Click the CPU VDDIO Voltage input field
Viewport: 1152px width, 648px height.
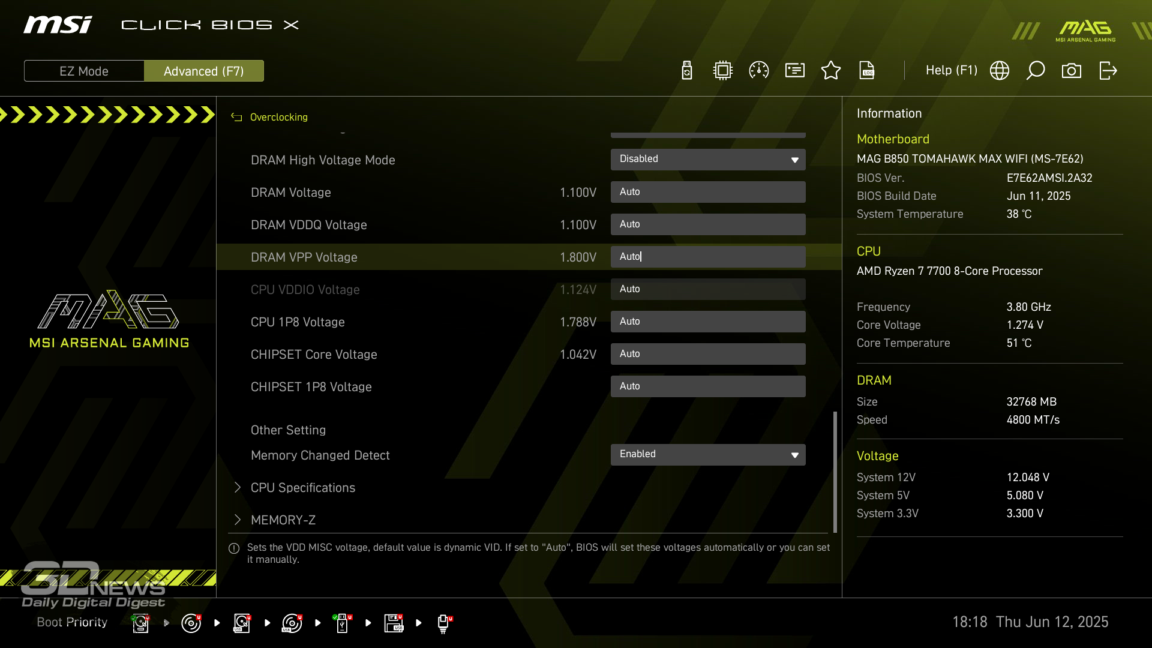(x=708, y=289)
